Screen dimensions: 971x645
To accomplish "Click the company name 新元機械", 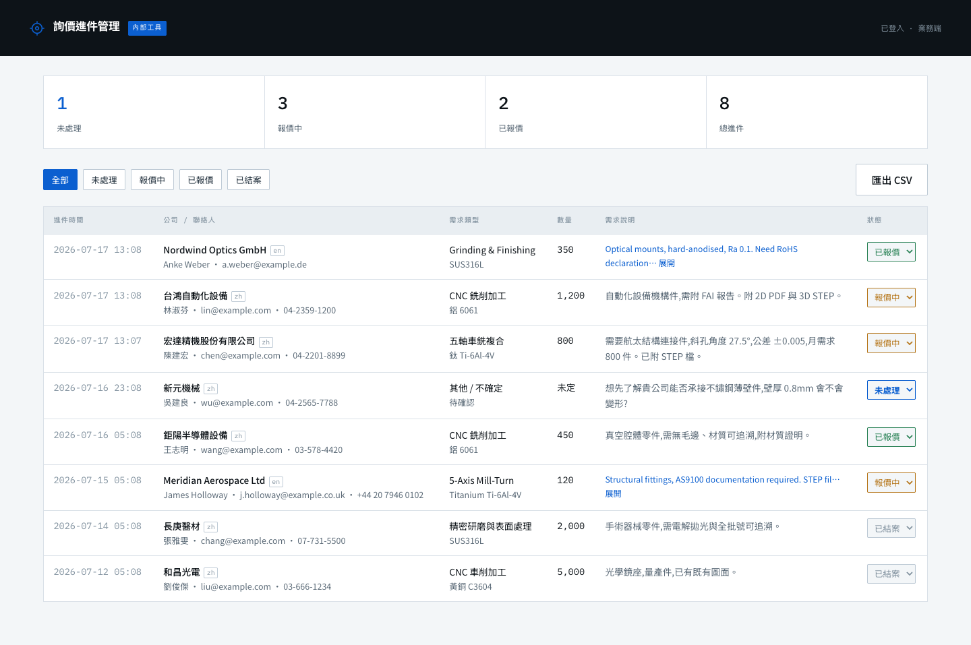I will 181,388.
